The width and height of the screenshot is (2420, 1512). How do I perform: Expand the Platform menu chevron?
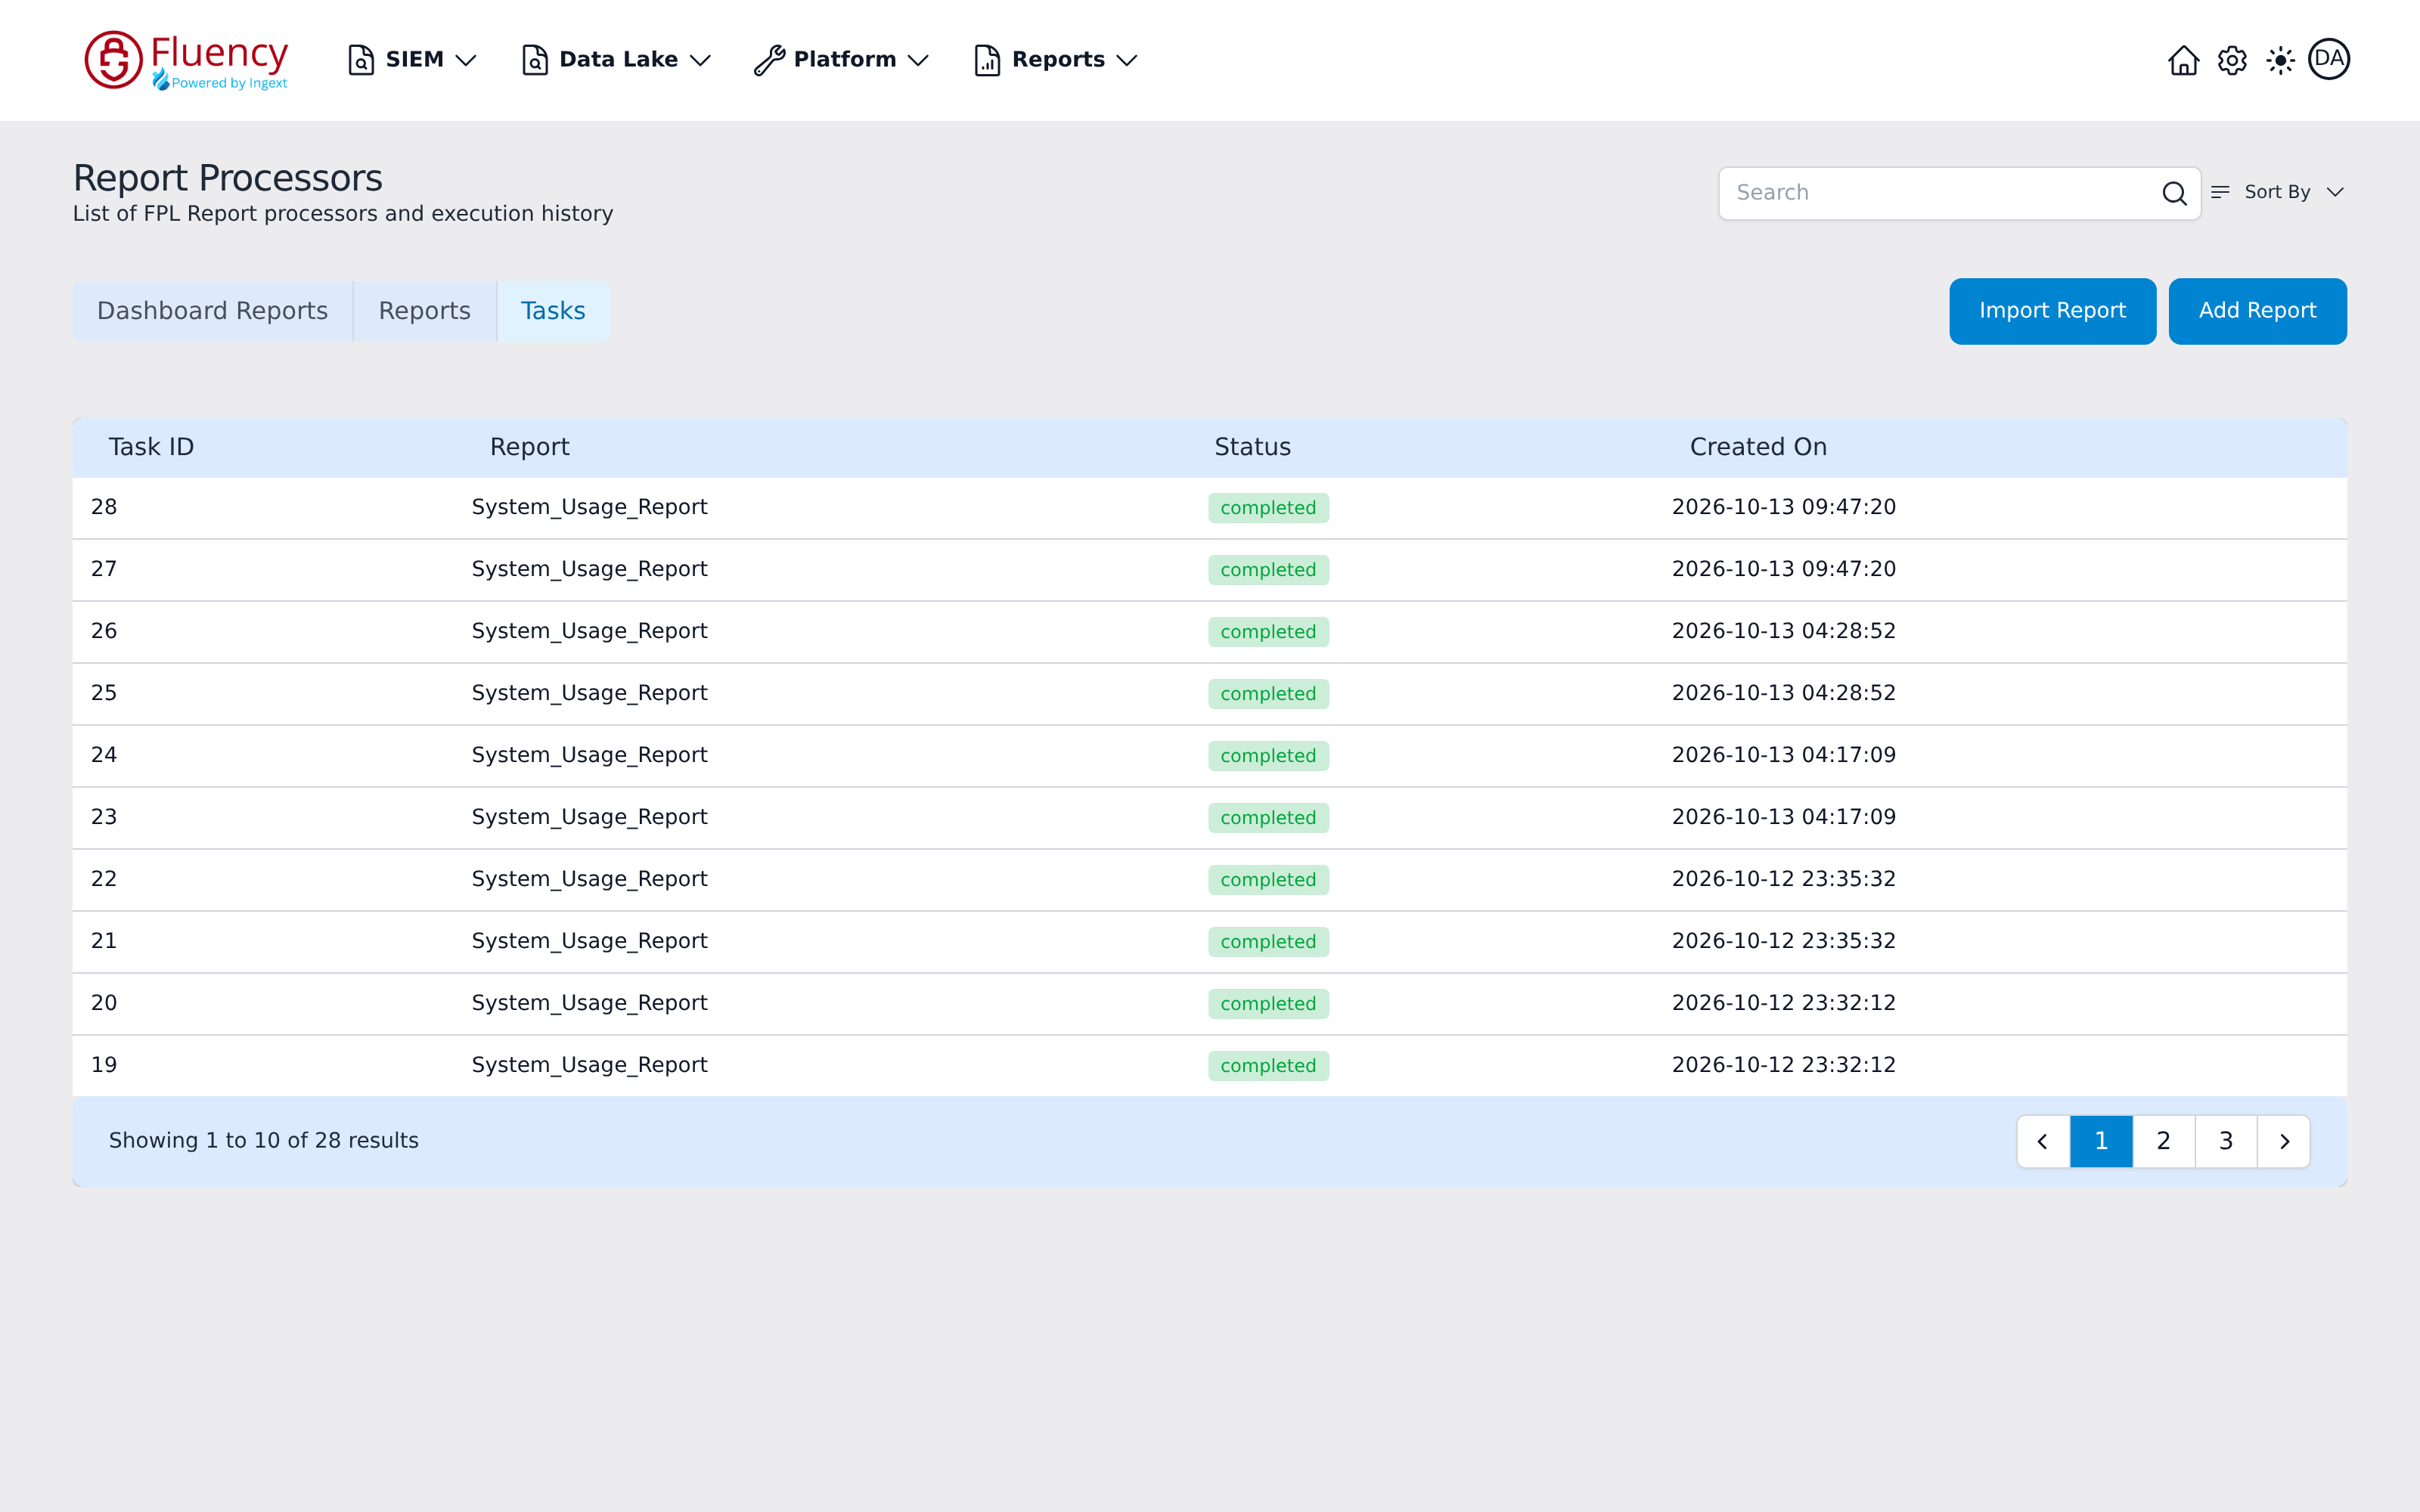pyautogui.click(x=918, y=60)
